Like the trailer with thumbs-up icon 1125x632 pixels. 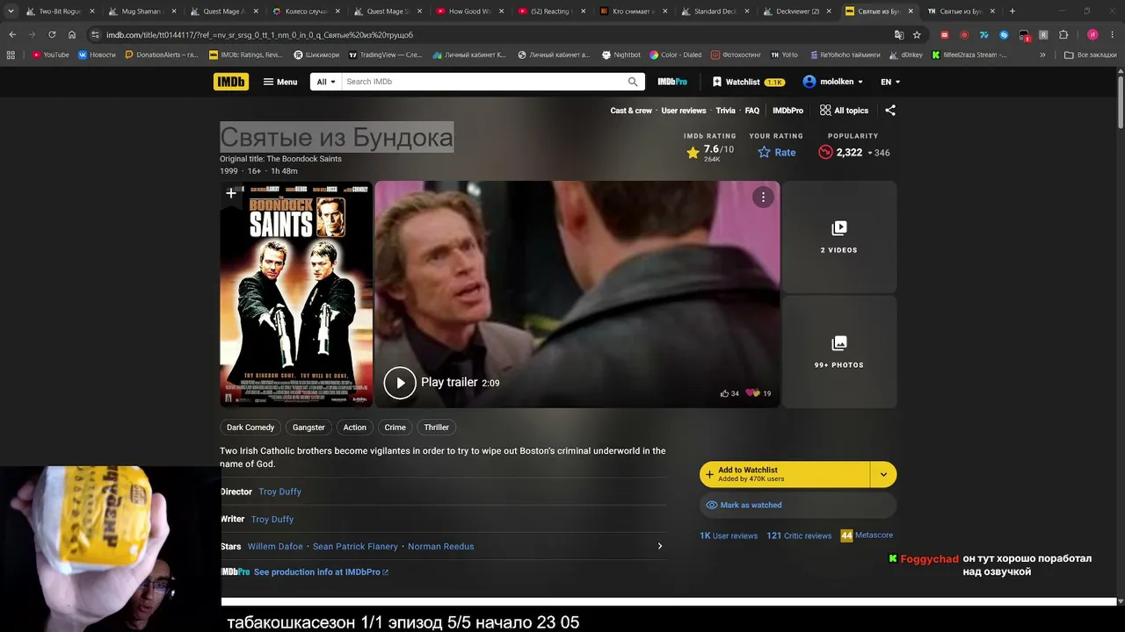(725, 393)
